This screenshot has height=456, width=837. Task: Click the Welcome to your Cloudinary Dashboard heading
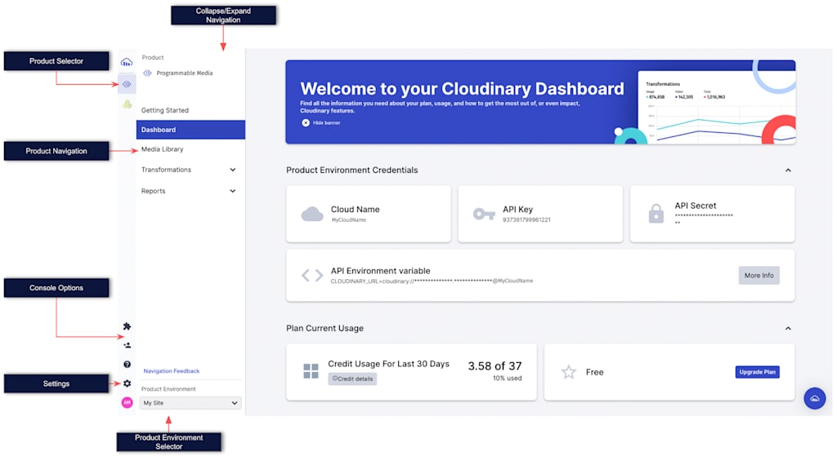click(462, 88)
